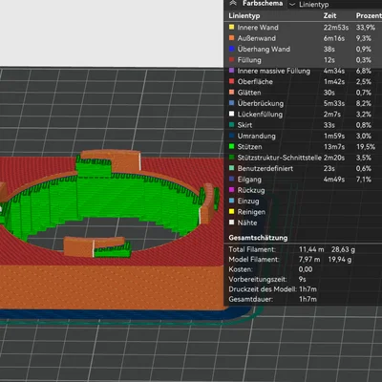
Task: Click the Überbrückung swatch icon
Action: (x=231, y=103)
